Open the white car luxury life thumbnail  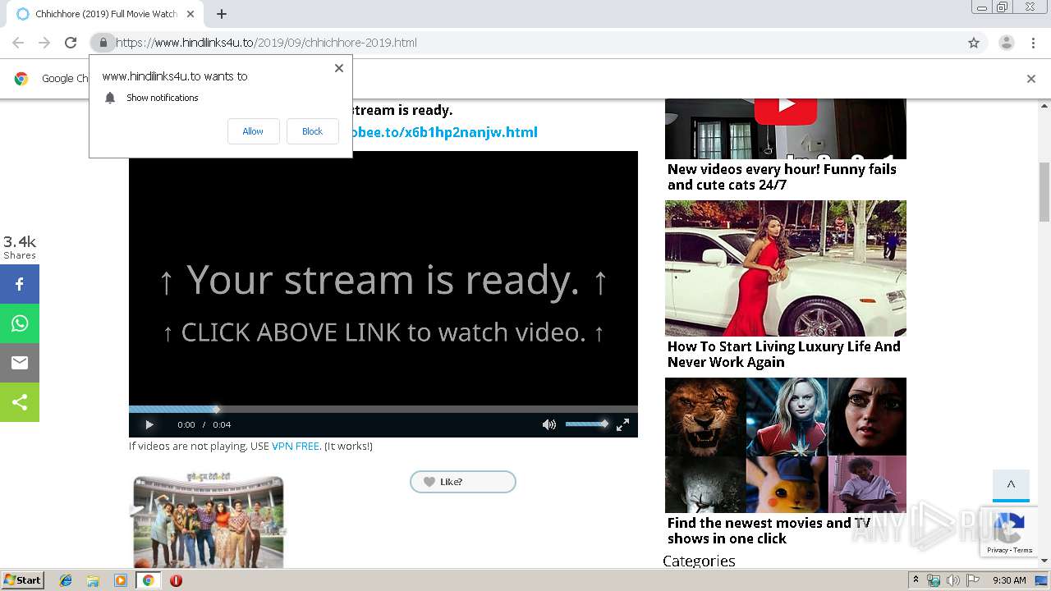point(786,268)
